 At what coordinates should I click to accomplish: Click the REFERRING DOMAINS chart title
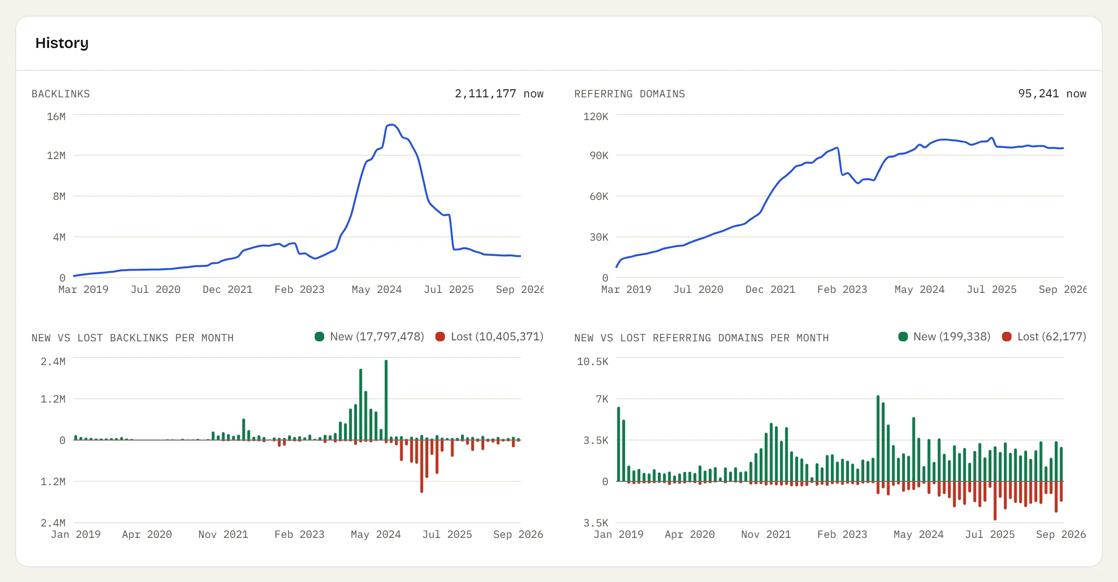click(x=629, y=94)
